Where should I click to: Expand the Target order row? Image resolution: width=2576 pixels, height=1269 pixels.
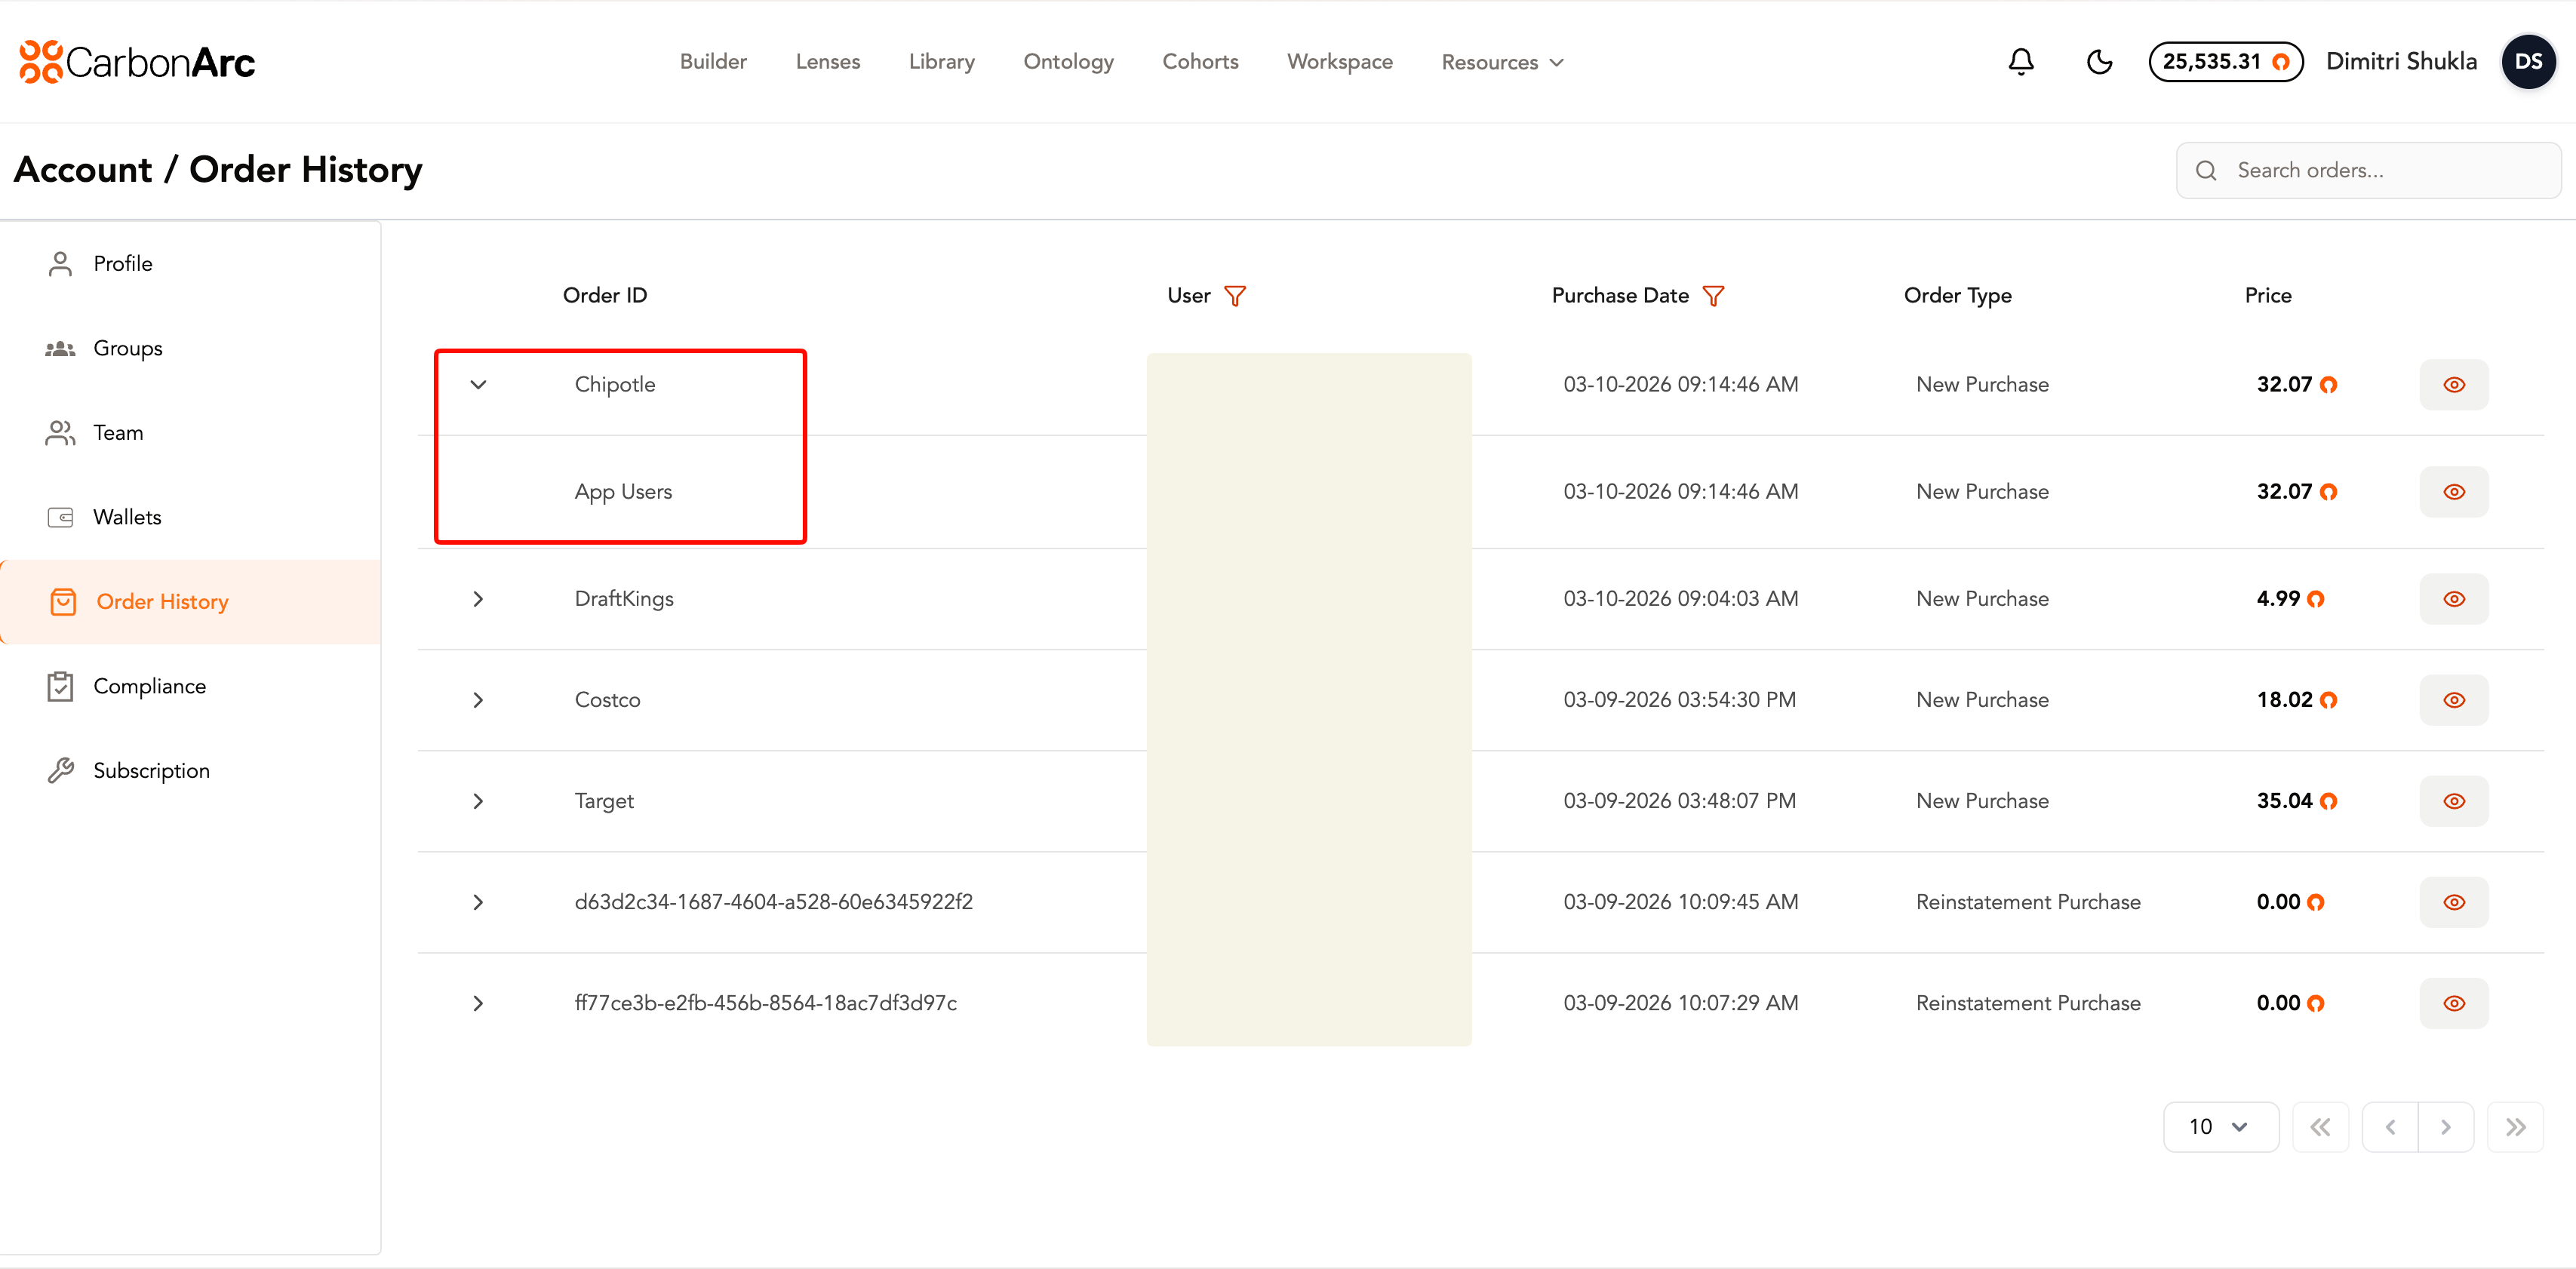[x=478, y=801]
